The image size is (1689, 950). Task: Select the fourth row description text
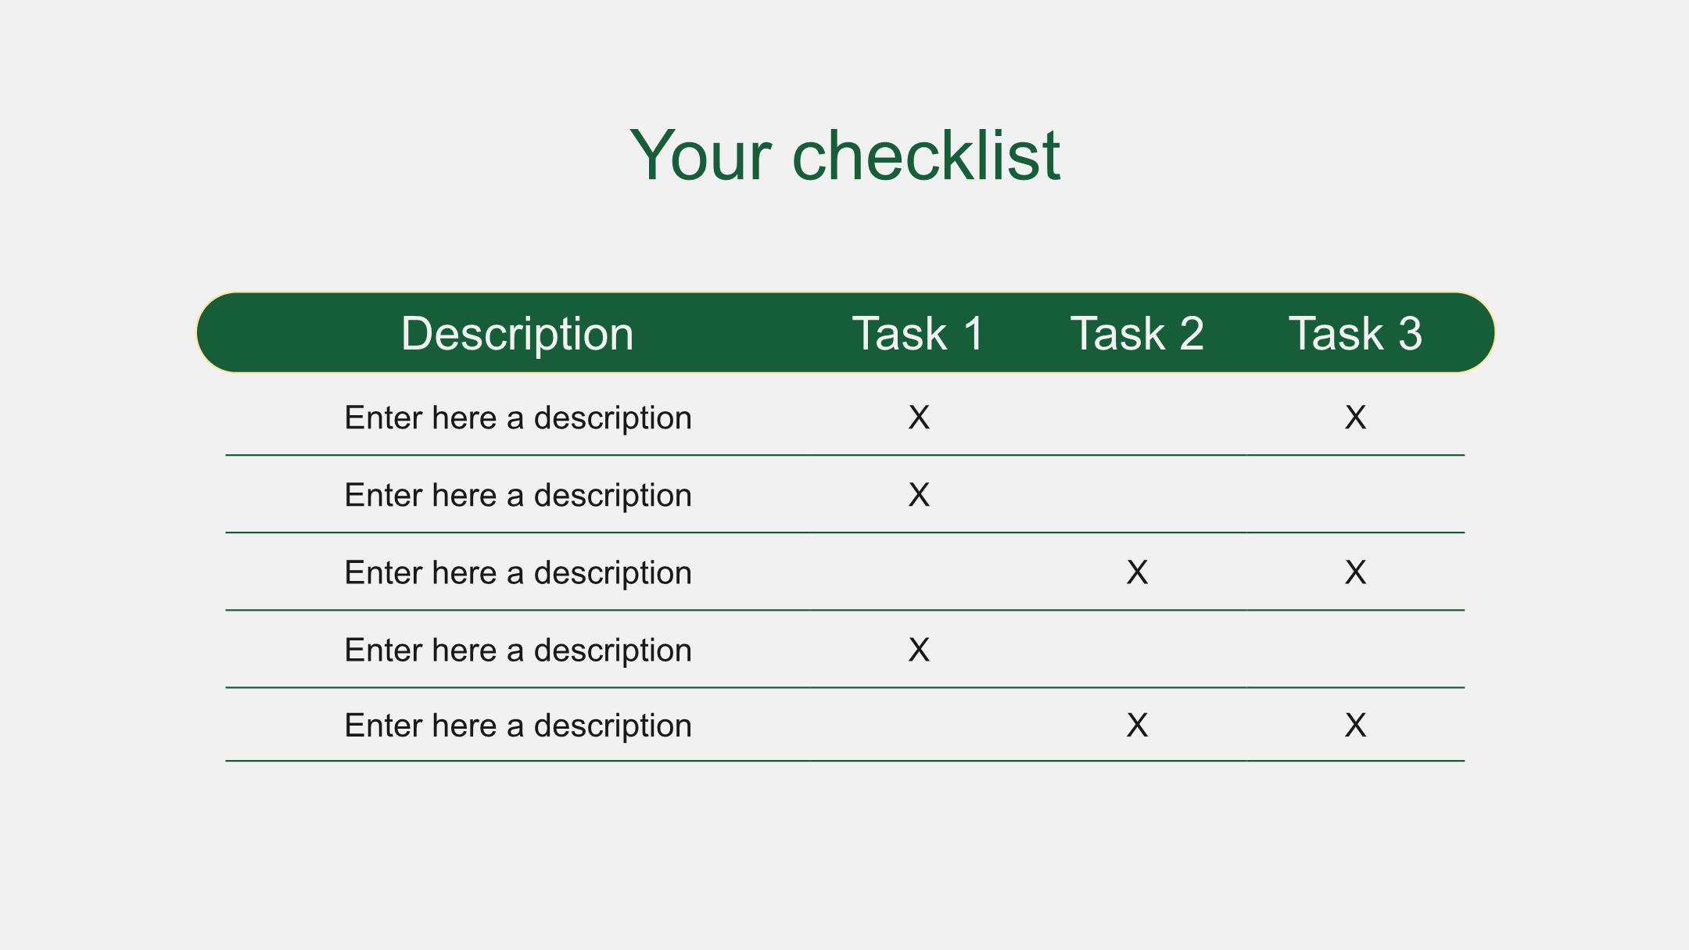click(x=518, y=650)
